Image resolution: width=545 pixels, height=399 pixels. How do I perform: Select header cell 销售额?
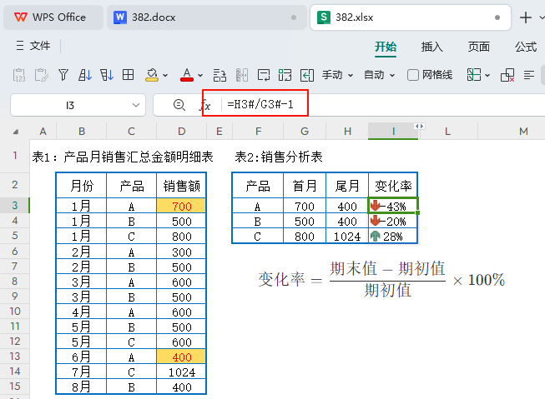click(x=181, y=186)
